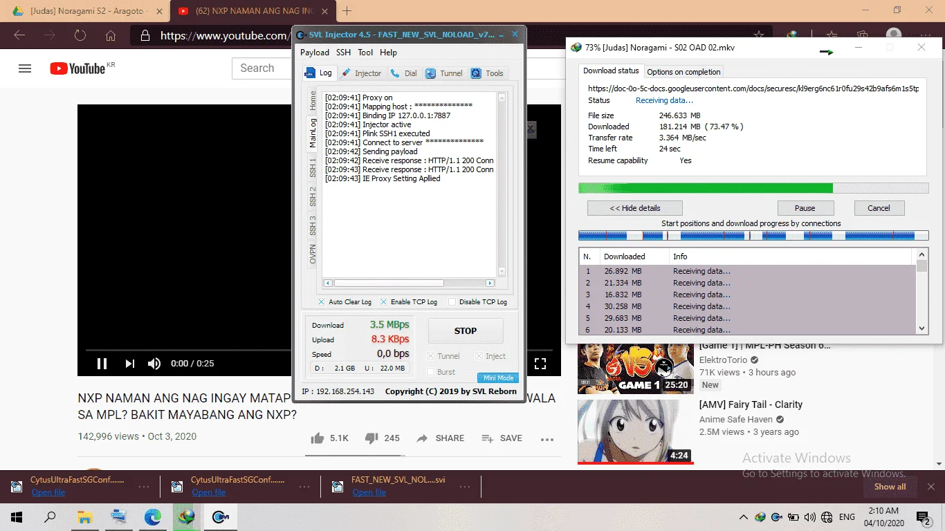Open the YouTube hamburger guide menu
Viewport: 945px width, 531px height.
pos(25,68)
